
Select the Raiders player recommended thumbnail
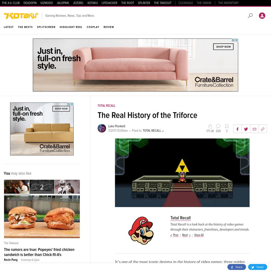[x=67, y=187]
